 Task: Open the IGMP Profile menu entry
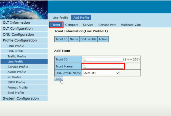(x=24, y=82)
